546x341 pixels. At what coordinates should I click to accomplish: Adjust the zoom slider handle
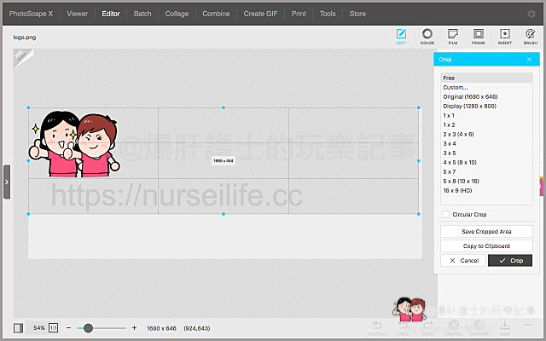tap(88, 328)
